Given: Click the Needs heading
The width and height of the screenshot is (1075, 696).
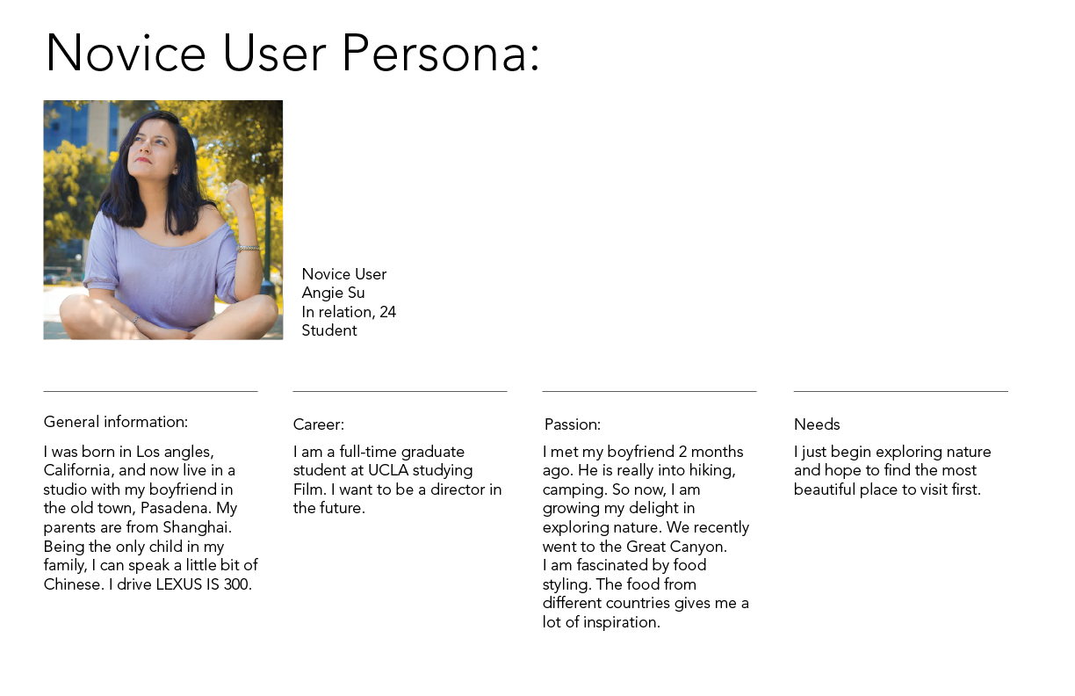Looking at the screenshot, I should 817,425.
